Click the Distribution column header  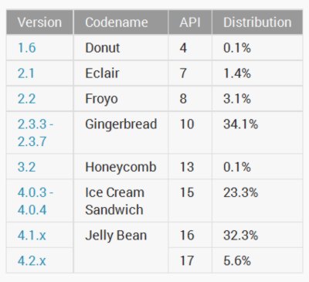[x=257, y=22]
